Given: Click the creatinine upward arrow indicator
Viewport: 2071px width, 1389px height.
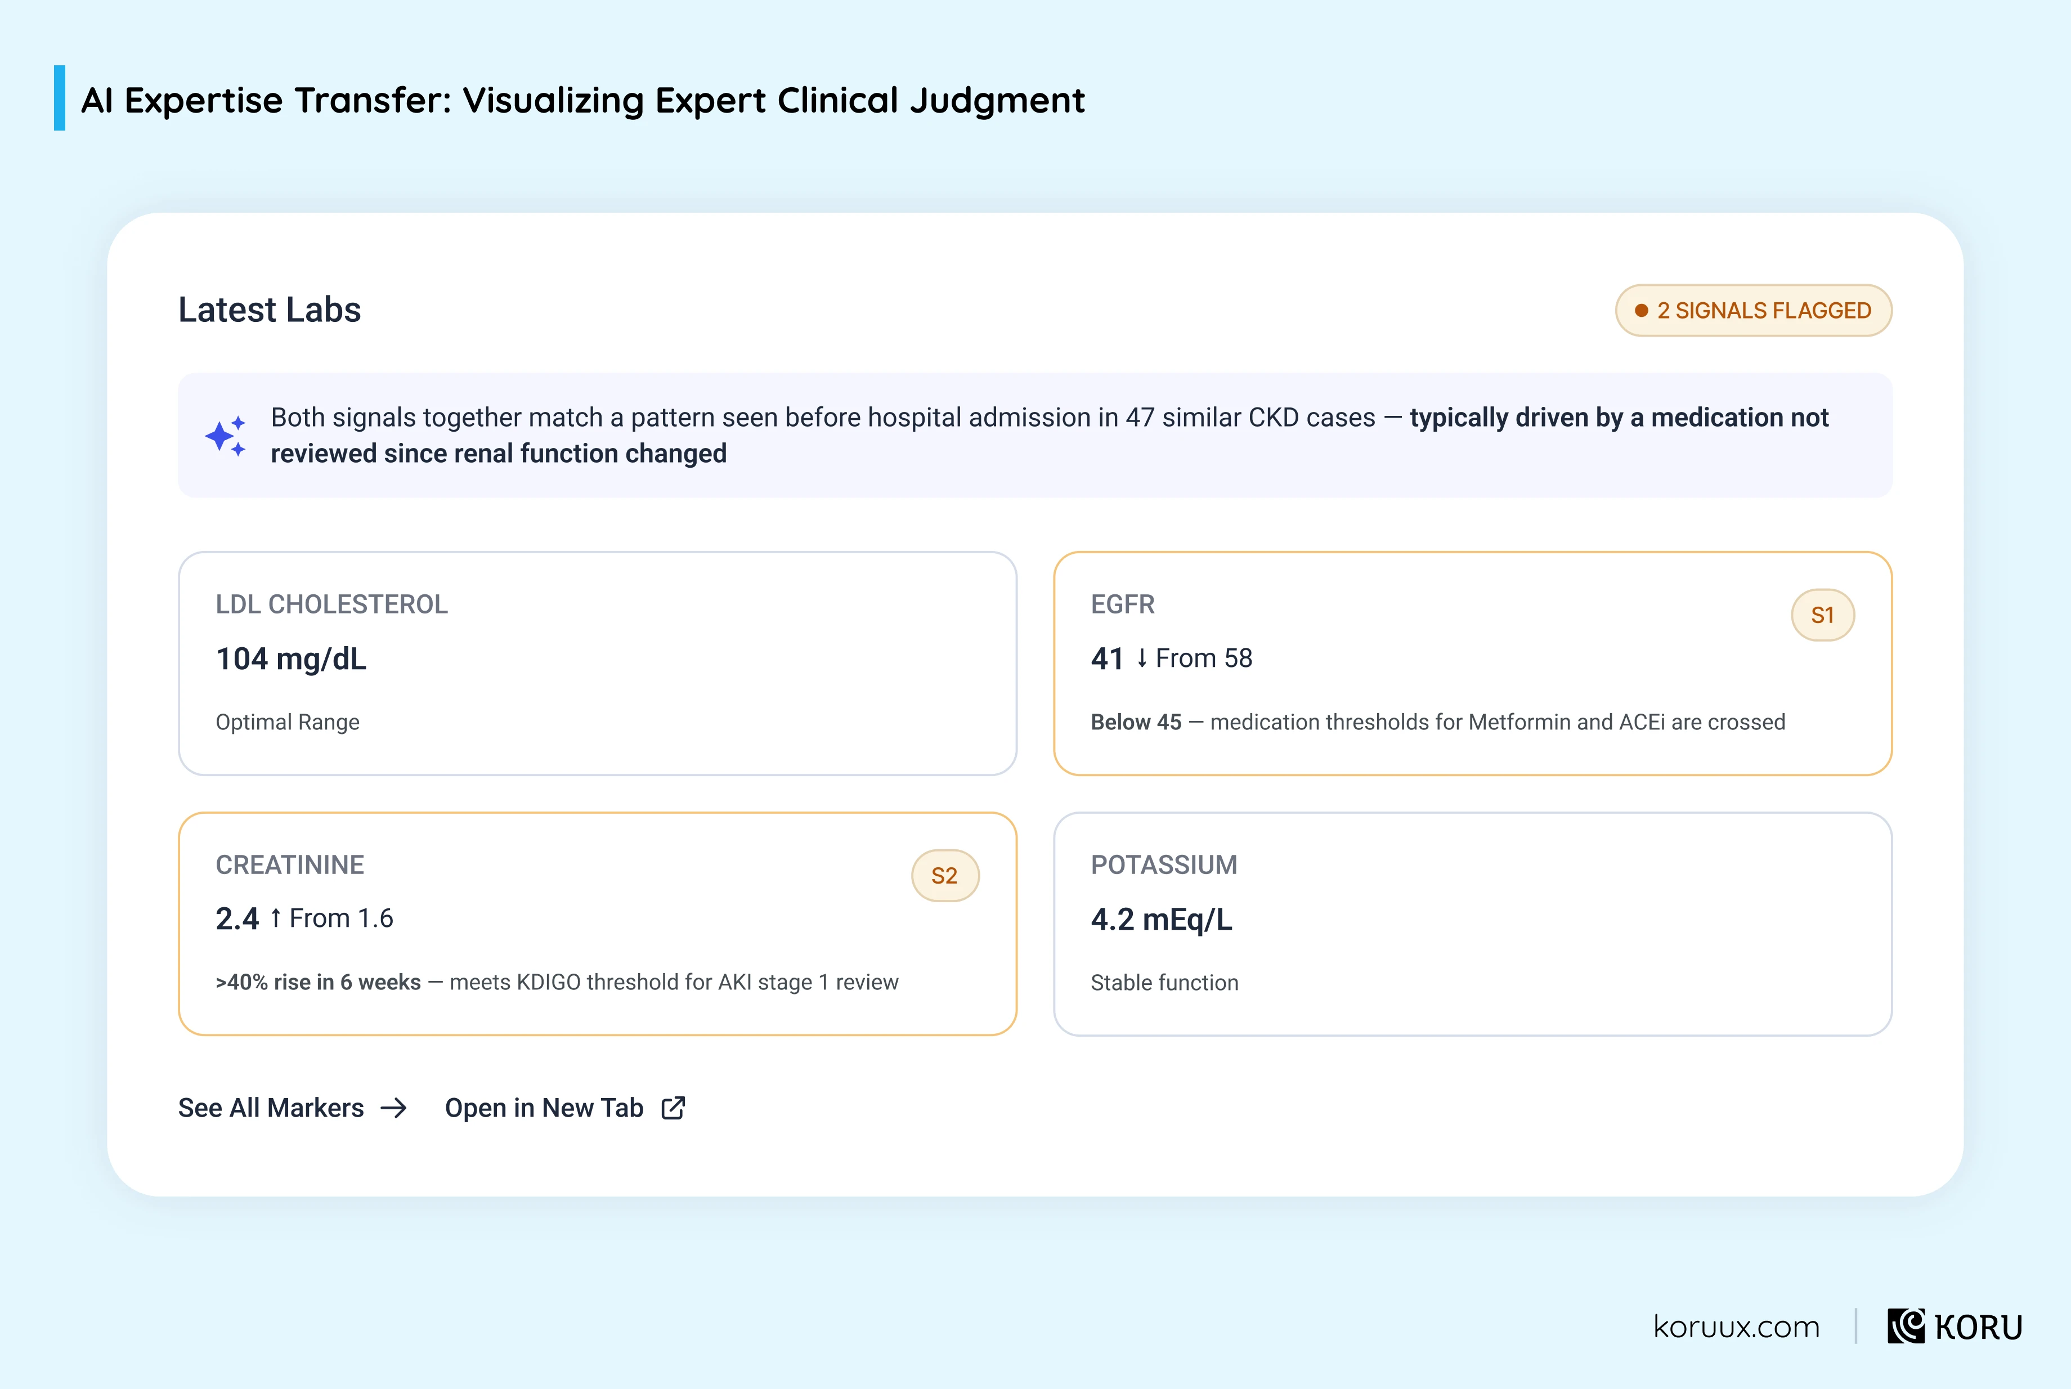Looking at the screenshot, I should pos(276,918).
